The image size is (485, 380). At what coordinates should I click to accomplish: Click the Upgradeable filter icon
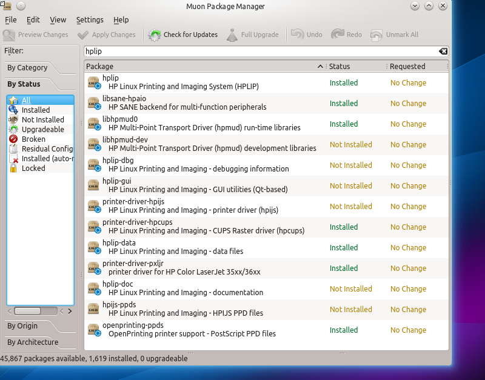(x=13, y=129)
